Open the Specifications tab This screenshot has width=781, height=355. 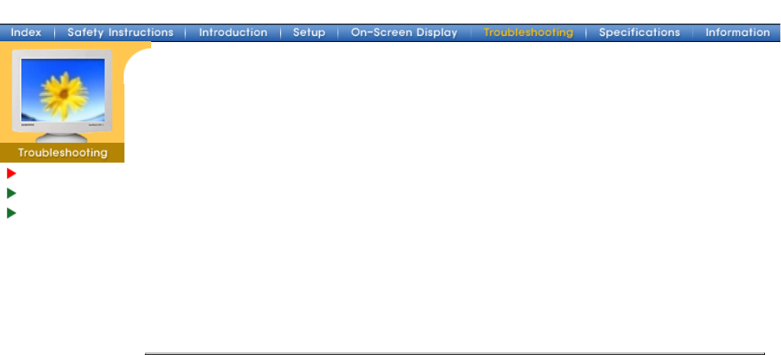click(639, 33)
